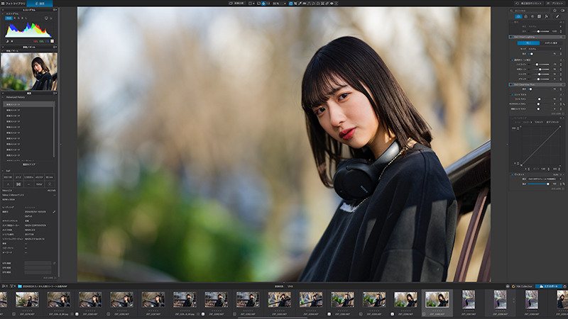This screenshot has height=319, width=568.
Task: Collapse the Advanced History panel
Action: [x=3, y=97]
